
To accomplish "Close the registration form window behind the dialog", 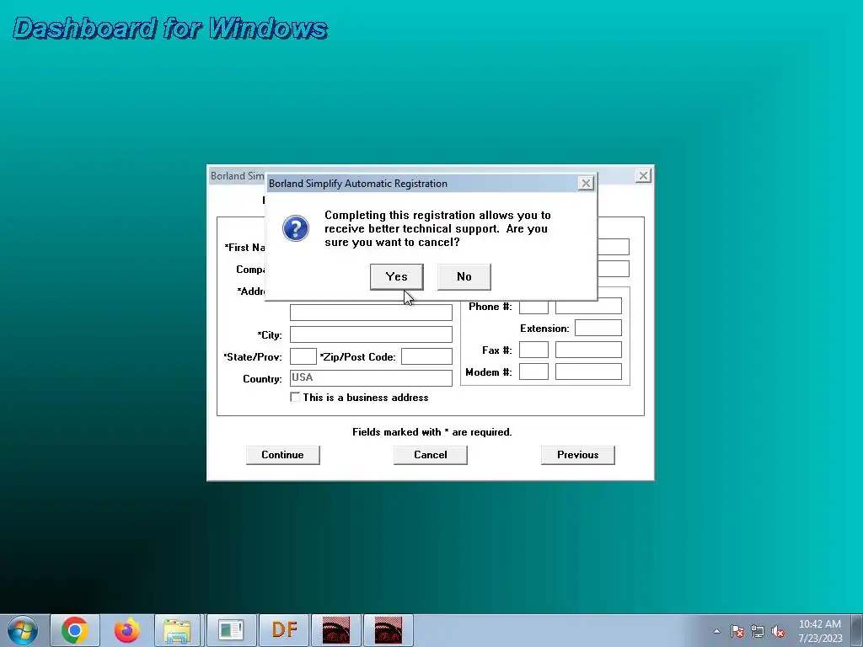I will 643,175.
